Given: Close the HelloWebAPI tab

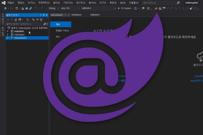Looking at the screenshot, I should pos(69,15).
